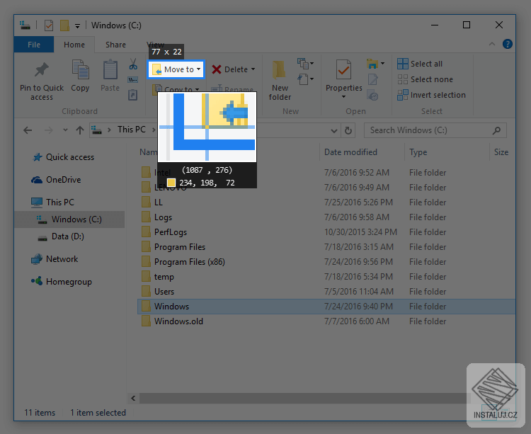Click the Pin to Quick access icon
Viewport: 531px width, 434px height.
click(x=42, y=70)
